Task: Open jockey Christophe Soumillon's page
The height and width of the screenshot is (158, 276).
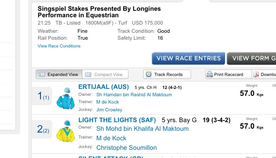Action: [x=126, y=148]
